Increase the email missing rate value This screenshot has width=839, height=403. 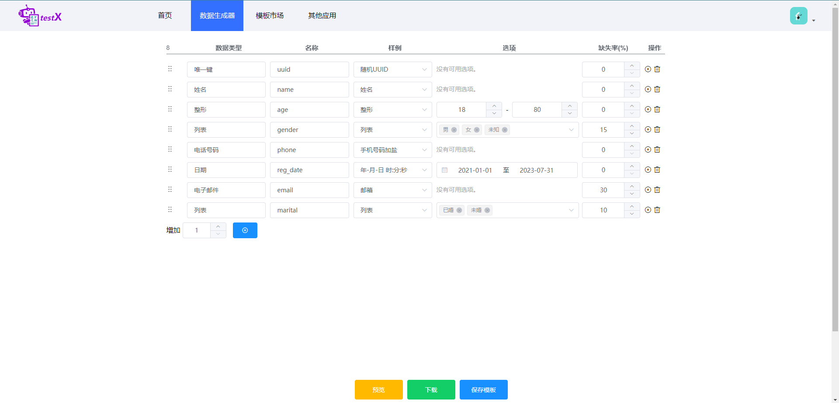632,186
